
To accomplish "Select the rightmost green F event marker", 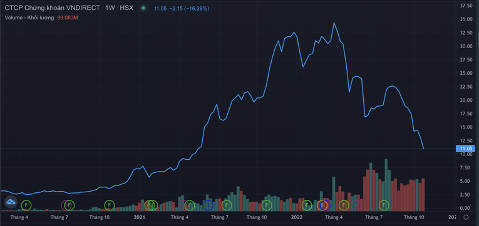I will coord(384,205).
